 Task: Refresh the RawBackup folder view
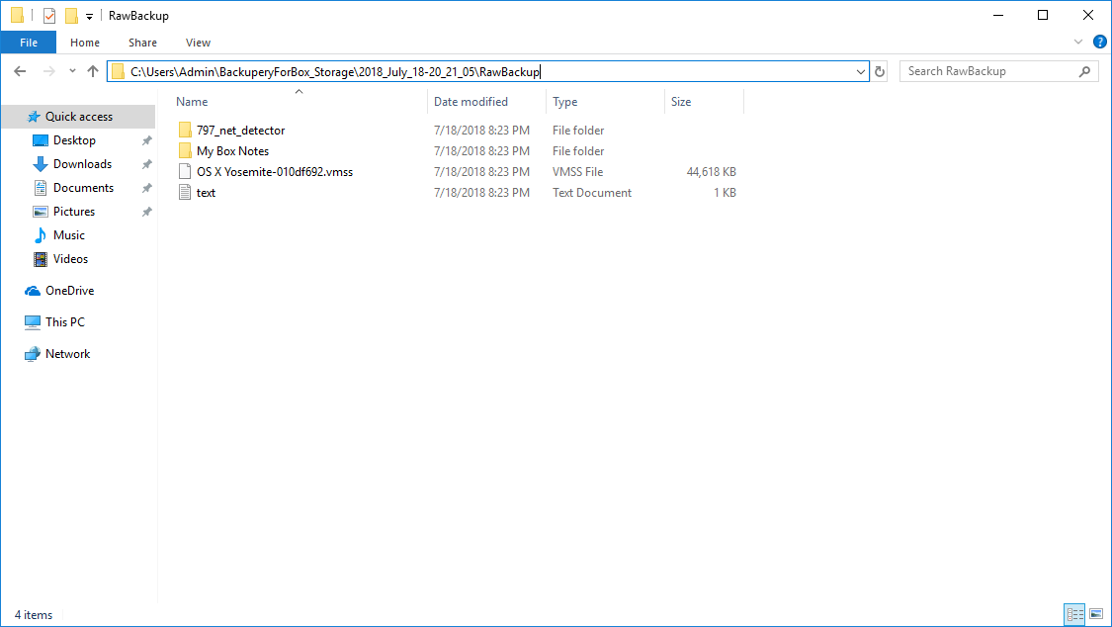pos(880,71)
